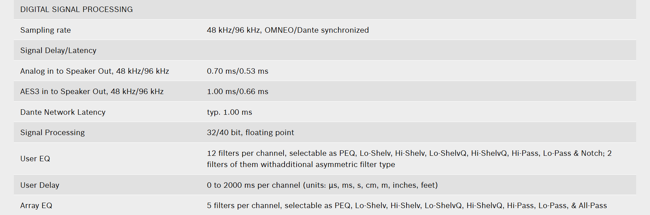Screen dimensions: 650x215
Task: Click the DIGITAL SIGNAL PROCESSING section header
Action: pyautogui.click(x=76, y=9)
